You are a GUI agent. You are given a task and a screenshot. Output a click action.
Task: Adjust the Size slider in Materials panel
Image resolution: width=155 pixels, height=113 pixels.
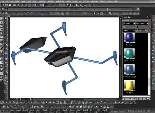point(137,27)
